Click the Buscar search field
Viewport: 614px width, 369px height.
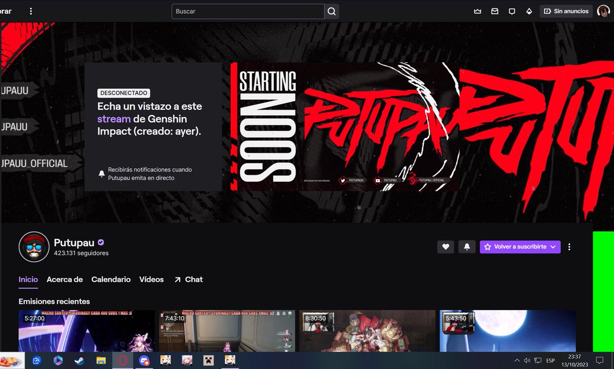click(248, 11)
